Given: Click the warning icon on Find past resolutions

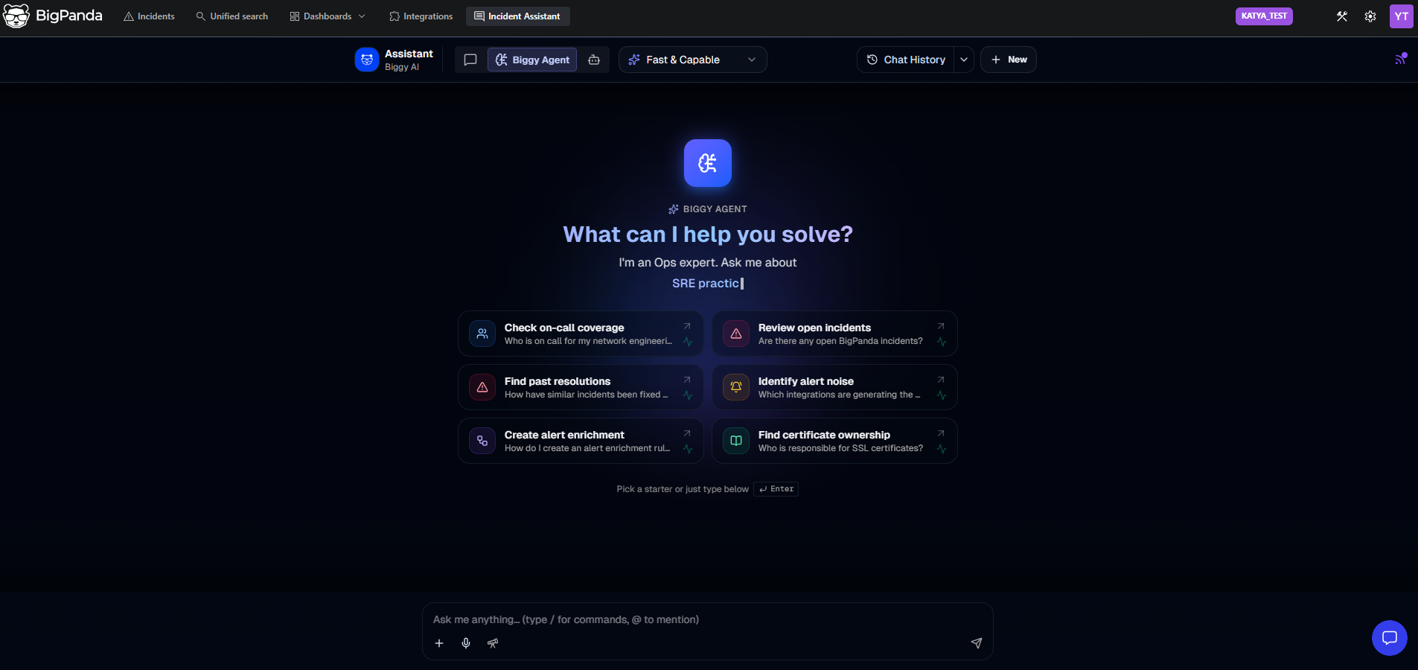Looking at the screenshot, I should tap(482, 387).
